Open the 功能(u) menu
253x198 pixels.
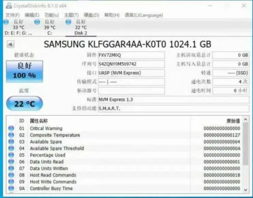point(52,15)
